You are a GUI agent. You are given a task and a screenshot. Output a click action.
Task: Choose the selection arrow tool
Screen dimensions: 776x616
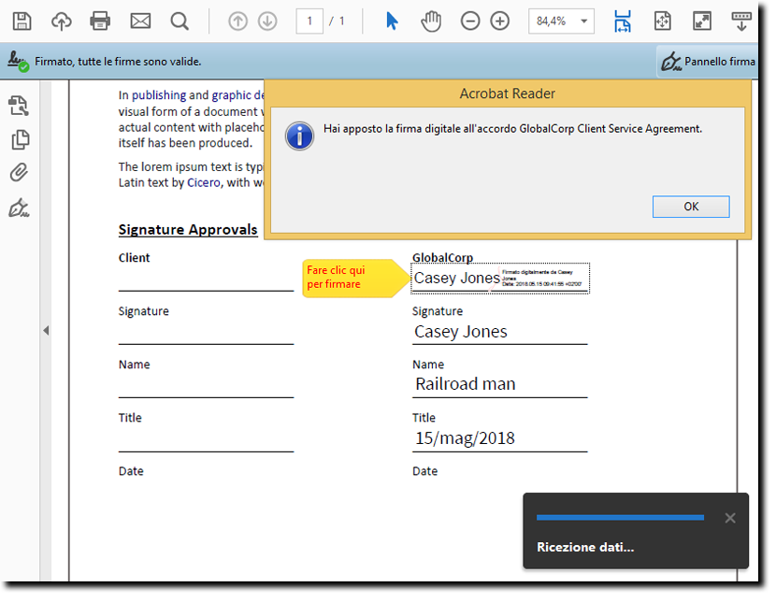coord(392,21)
